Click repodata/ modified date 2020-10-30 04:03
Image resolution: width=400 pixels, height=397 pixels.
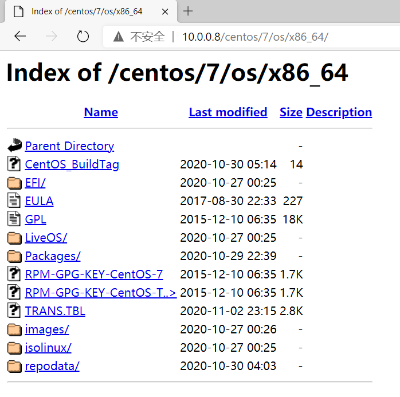click(x=228, y=367)
